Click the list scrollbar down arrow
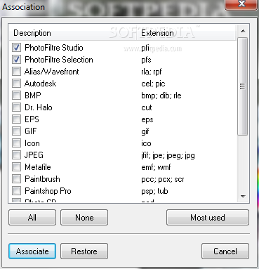Screen dimensions: 259x269 [243, 196]
